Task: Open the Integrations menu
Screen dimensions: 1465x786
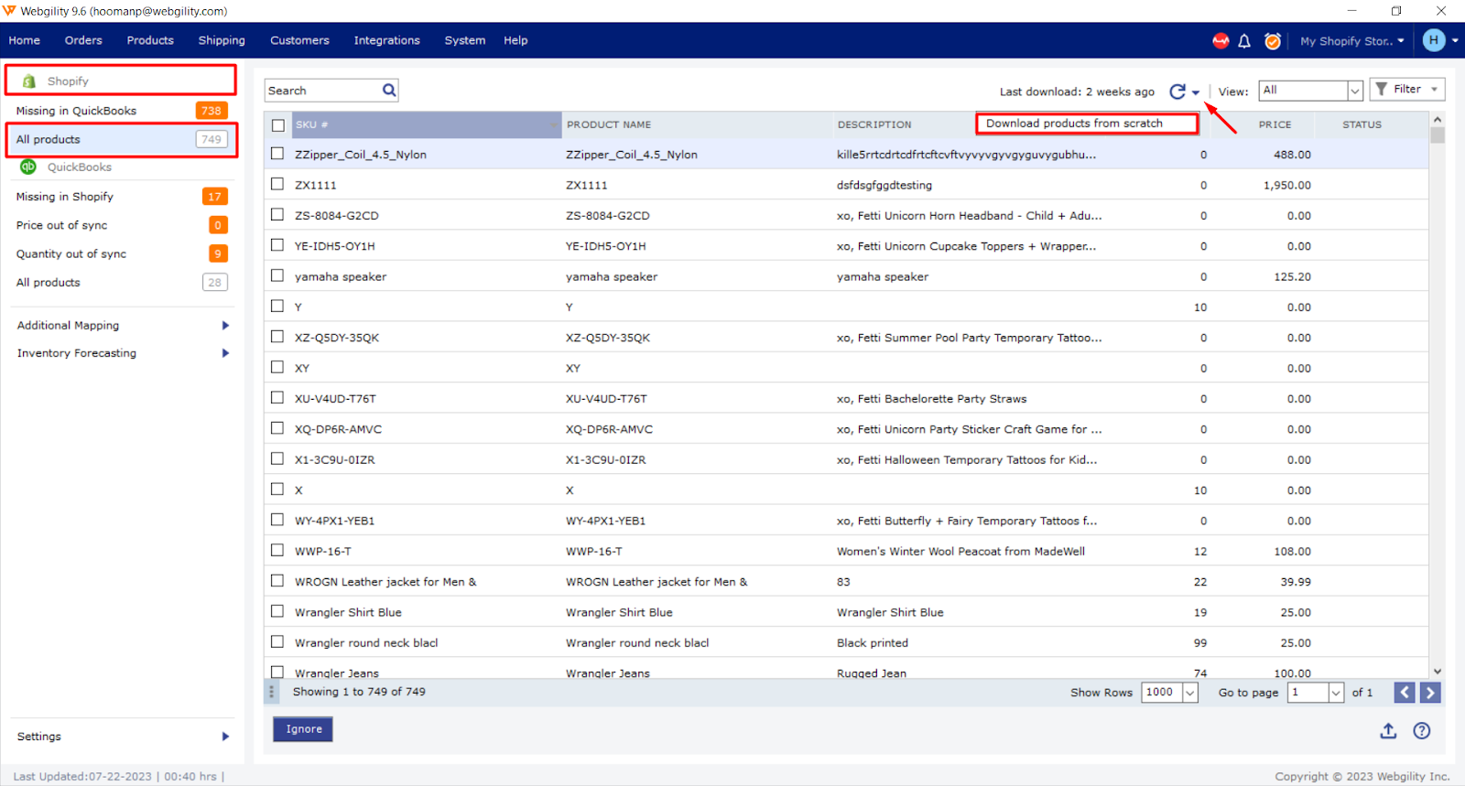Action: point(386,40)
